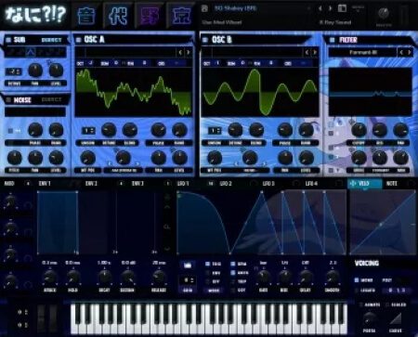The width and height of the screenshot is (418, 337).
Task: Switch to the LFO 2 tab
Action: (226, 184)
